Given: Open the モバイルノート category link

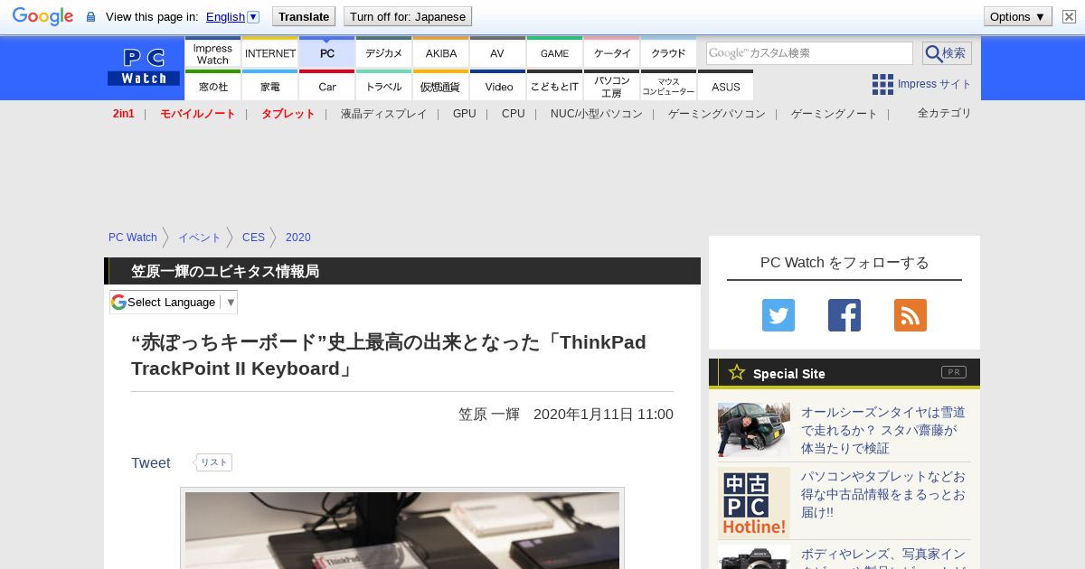Looking at the screenshot, I should pyautogui.click(x=197, y=114).
